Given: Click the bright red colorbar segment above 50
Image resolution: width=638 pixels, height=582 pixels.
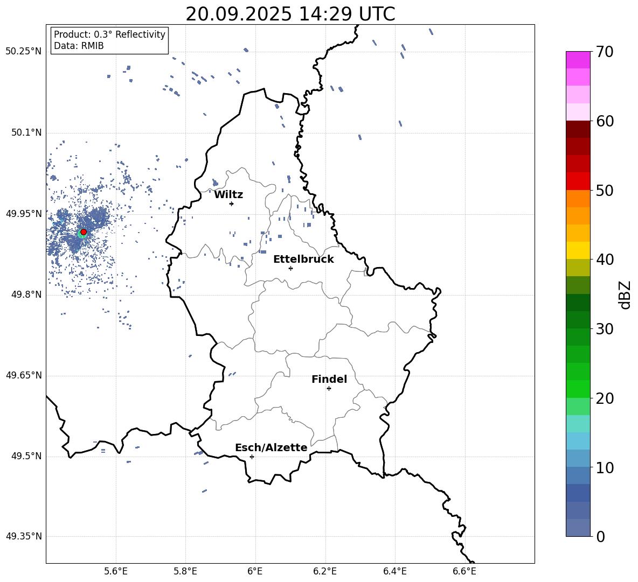Looking at the screenshot, I should [x=578, y=181].
